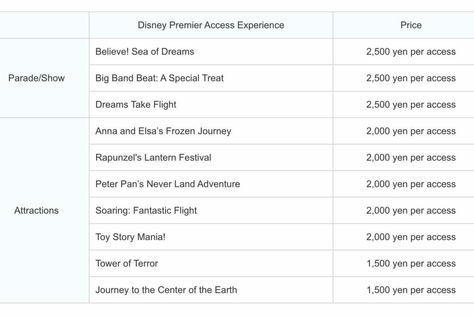474x316 pixels.
Task: Click the 'Toy Story Mania!' entry
Action: [x=130, y=237]
